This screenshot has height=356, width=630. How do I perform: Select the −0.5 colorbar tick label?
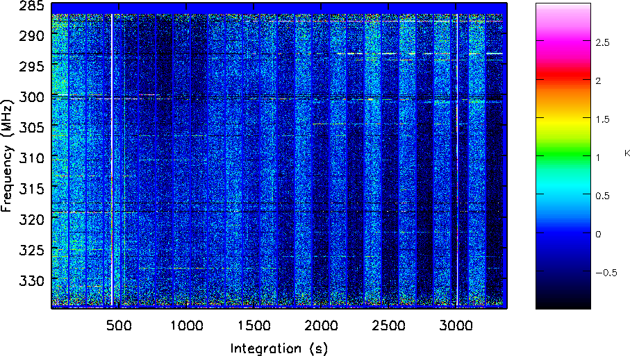pos(606,273)
